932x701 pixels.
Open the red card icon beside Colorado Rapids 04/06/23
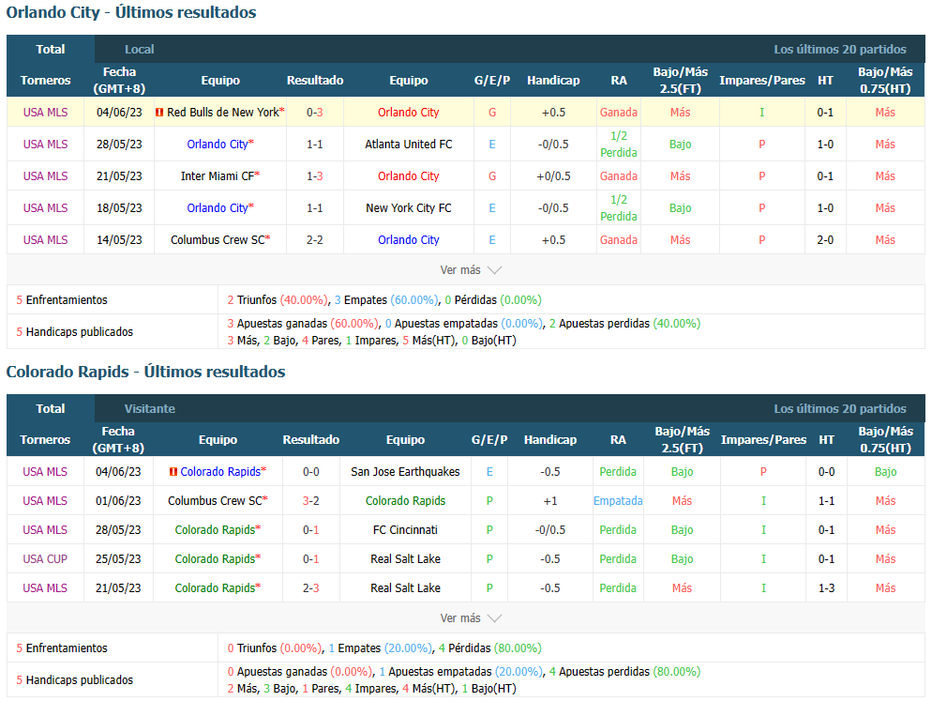click(x=173, y=472)
